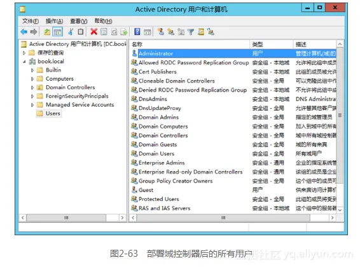Expand the Computers container

32,79
